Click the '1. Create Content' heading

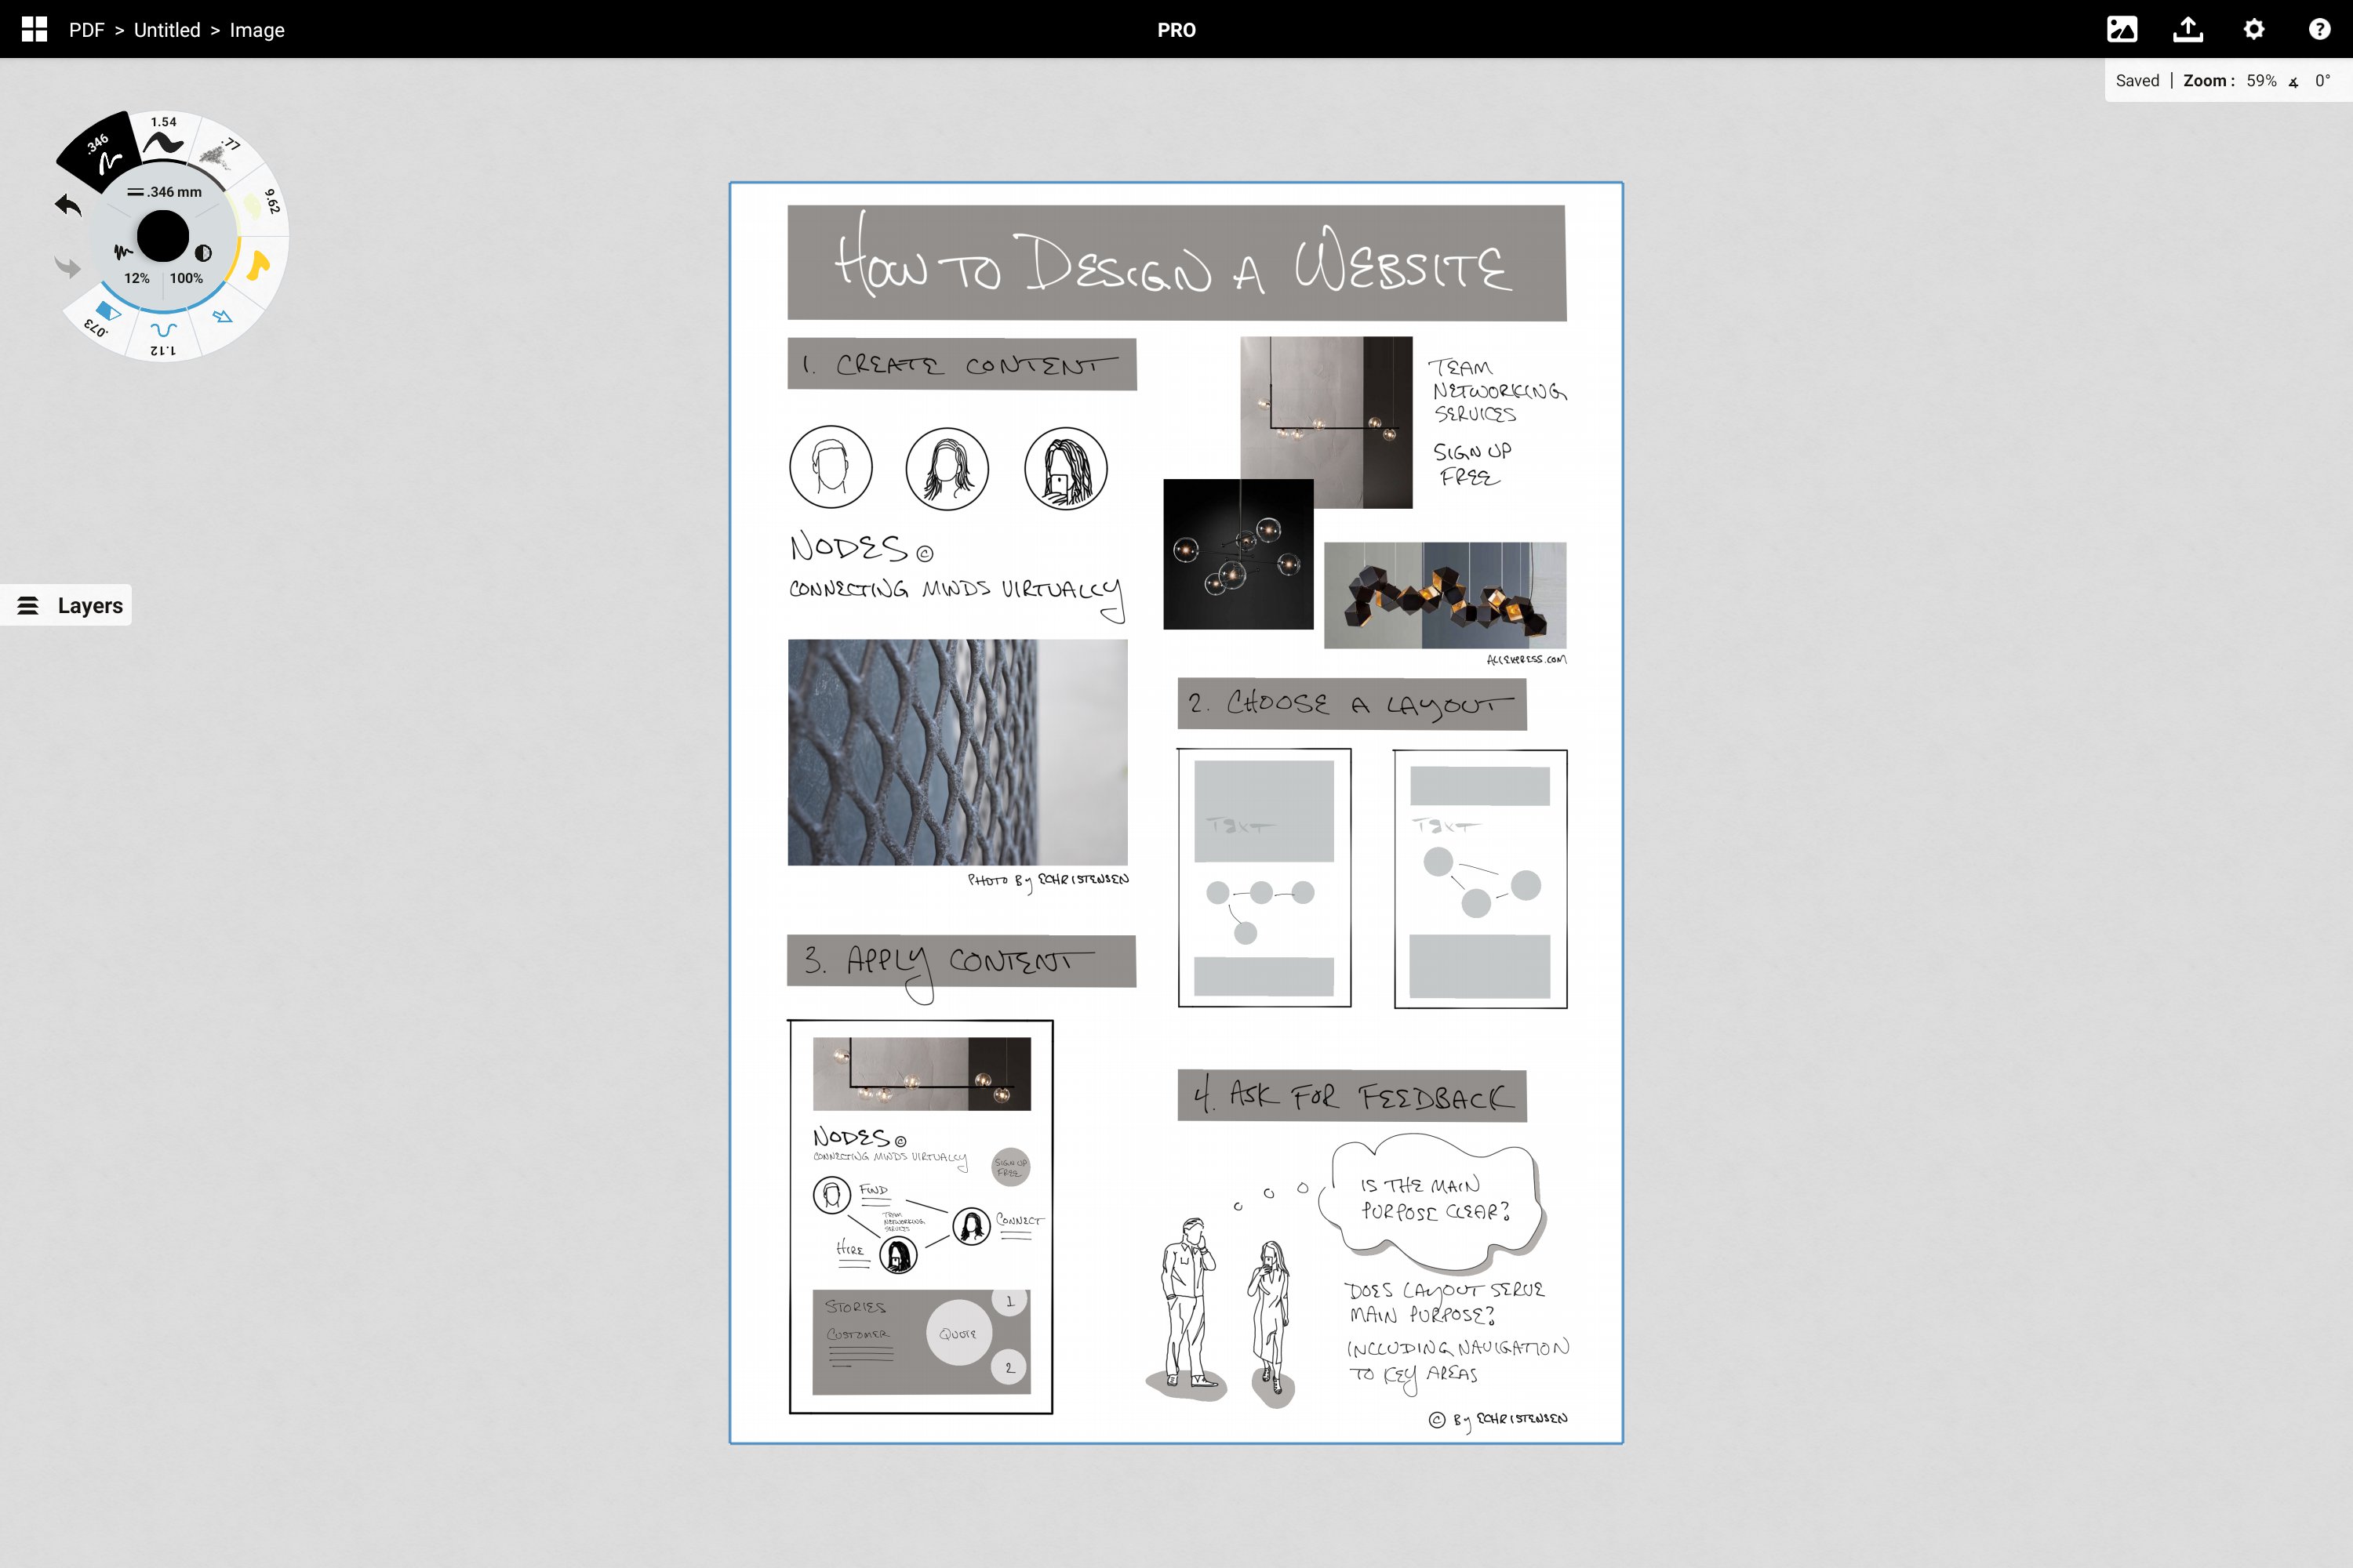point(962,364)
